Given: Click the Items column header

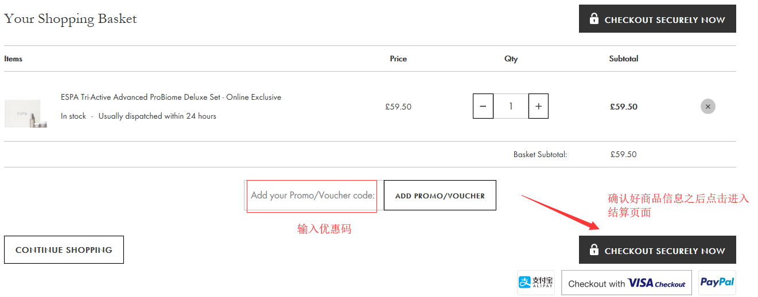Looking at the screenshot, I should [x=13, y=58].
